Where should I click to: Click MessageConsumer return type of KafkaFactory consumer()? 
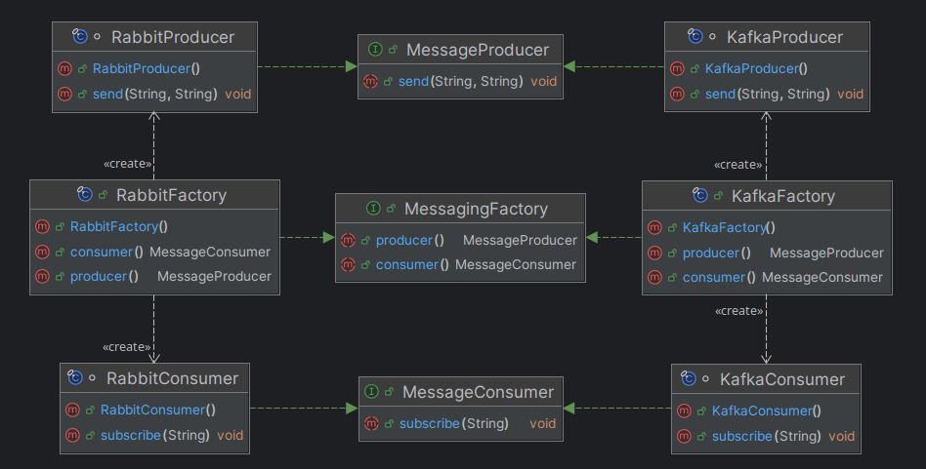point(821,277)
